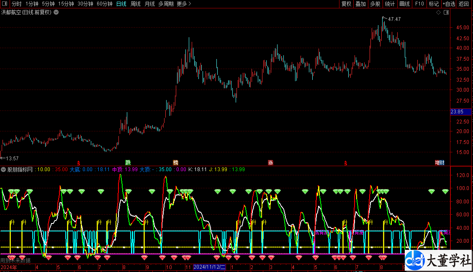This screenshot has height=272, width=473.
Task: Click the 23.85 current price tag
Action: pos(460,112)
